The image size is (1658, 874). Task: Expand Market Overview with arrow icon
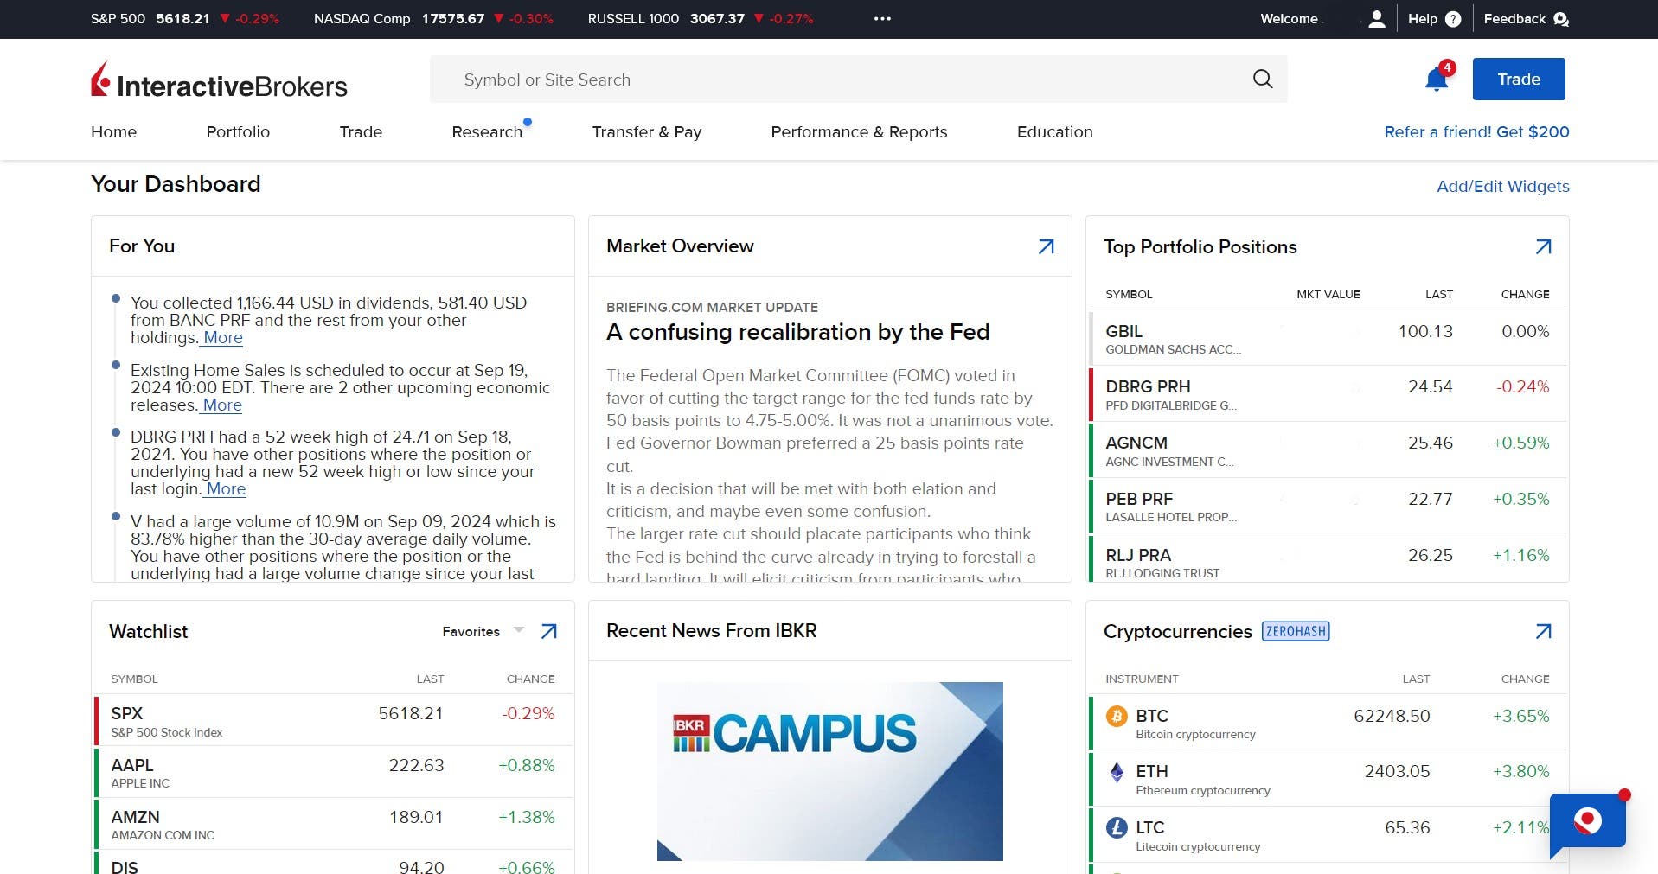[1046, 246]
